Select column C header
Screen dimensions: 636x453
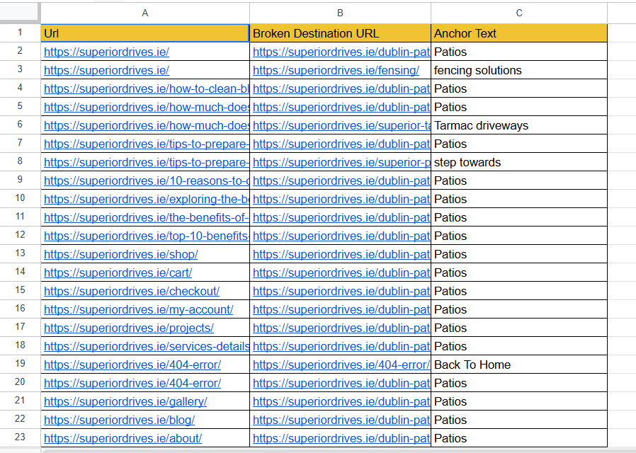(x=518, y=13)
